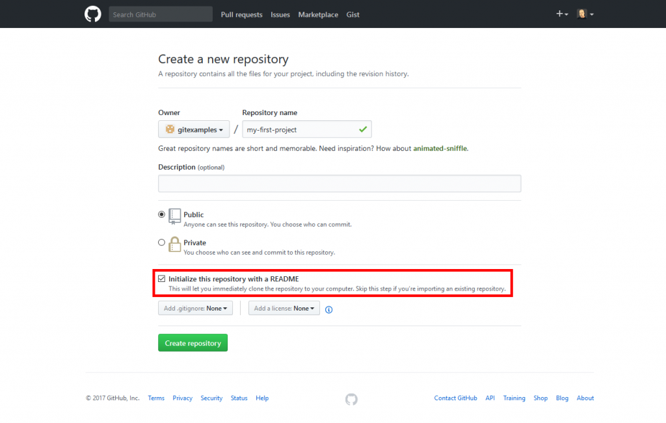Click the octocat logo in the footer
This screenshot has height=423, width=666.
click(x=351, y=399)
